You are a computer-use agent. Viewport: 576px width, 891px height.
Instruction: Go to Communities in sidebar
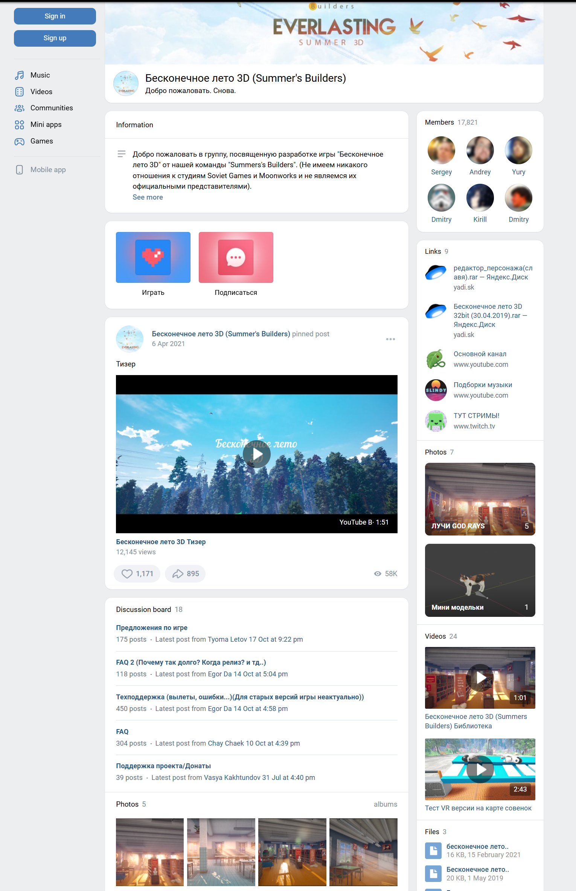(52, 108)
